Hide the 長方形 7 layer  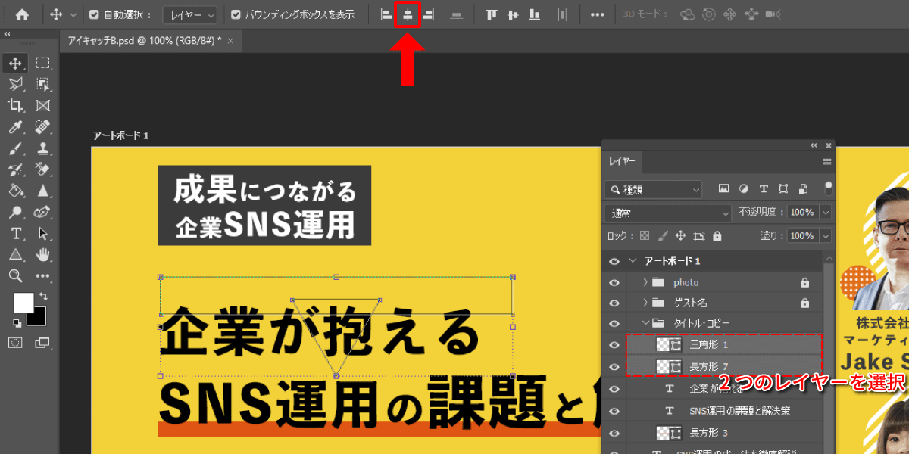click(x=614, y=366)
